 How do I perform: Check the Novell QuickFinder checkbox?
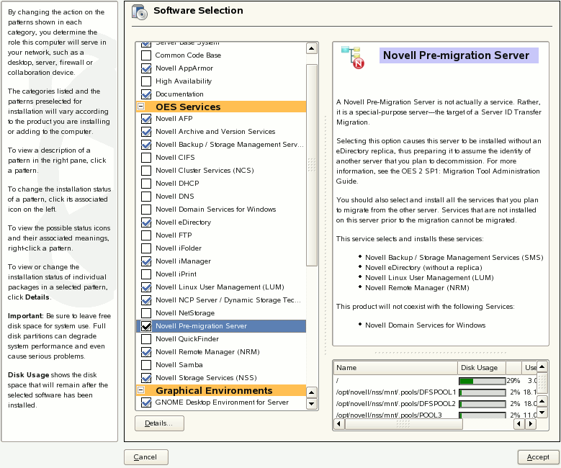146,339
